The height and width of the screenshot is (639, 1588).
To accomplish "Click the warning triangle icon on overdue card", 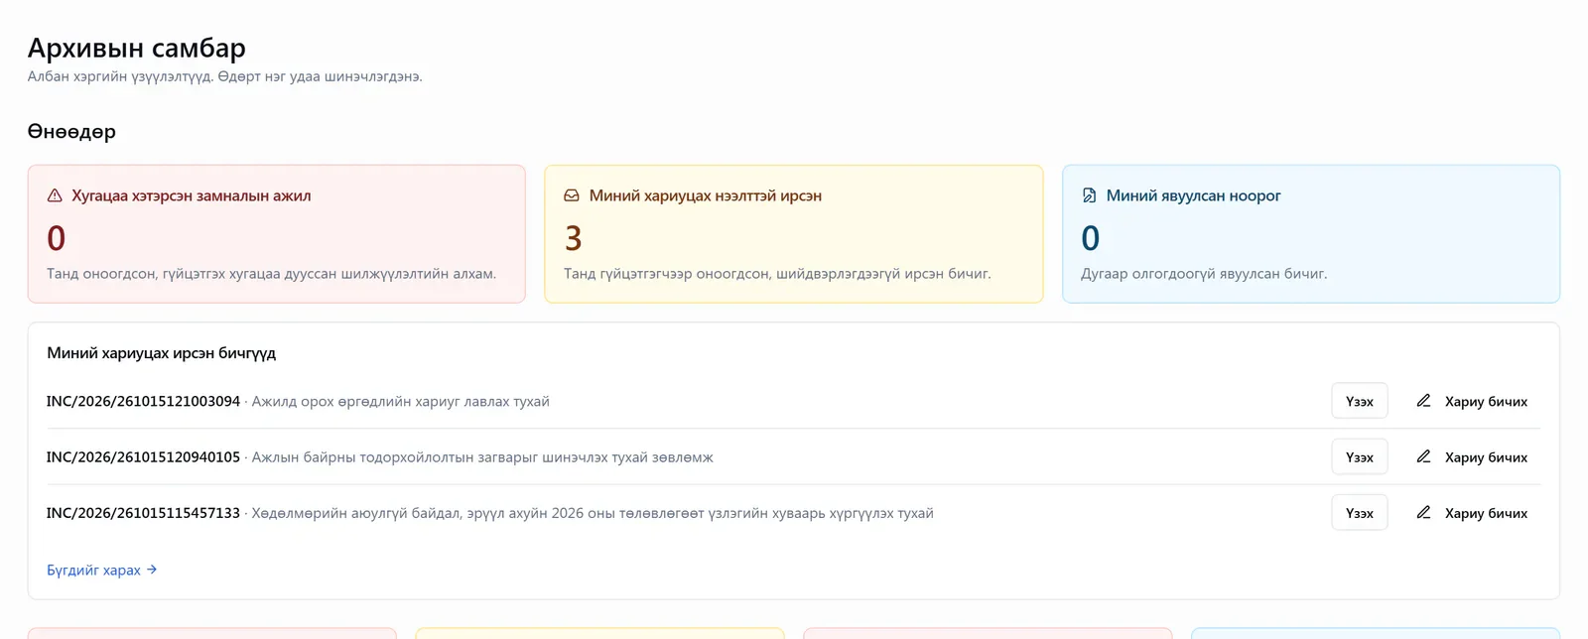I will point(55,196).
